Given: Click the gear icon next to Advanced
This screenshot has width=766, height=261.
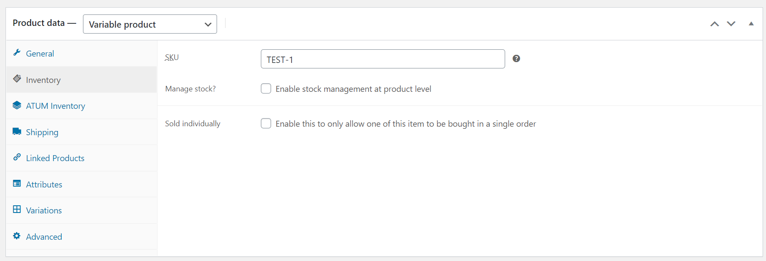Looking at the screenshot, I should (x=17, y=236).
